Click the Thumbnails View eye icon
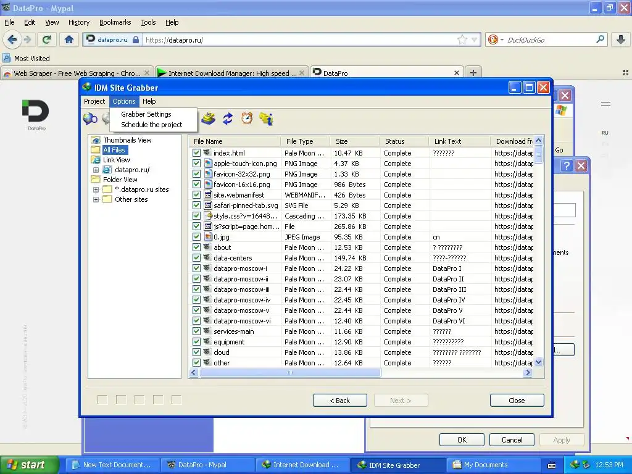The width and height of the screenshot is (632, 474). click(96, 140)
